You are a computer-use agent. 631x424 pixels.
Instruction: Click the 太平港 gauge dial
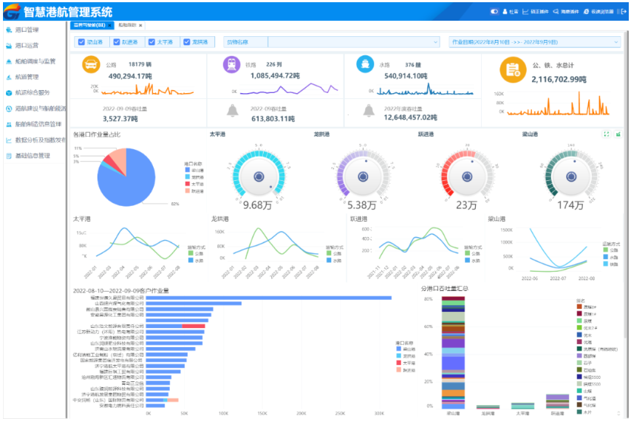tap(259, 176)
